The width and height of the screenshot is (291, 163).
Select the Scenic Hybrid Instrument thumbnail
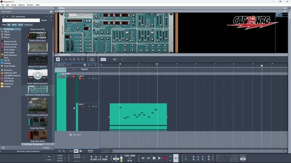point(38,75)
